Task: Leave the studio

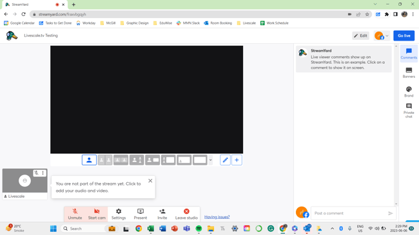Action: pyautogui.click(x=186, y=214)
